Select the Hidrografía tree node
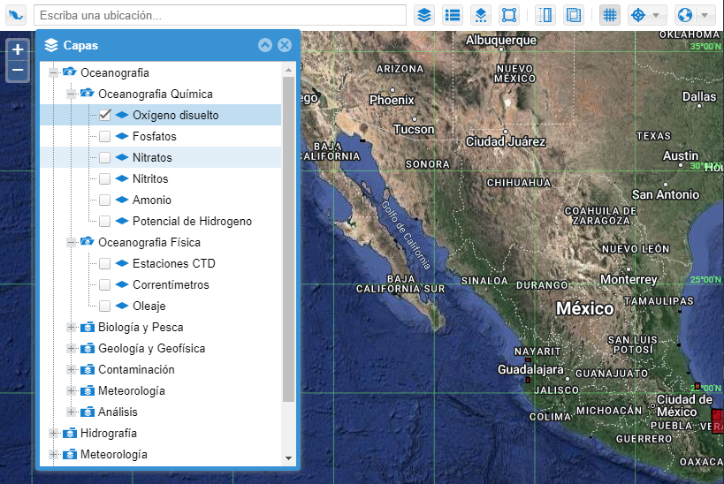The image size is (724, 484). [x=108, y=433]
